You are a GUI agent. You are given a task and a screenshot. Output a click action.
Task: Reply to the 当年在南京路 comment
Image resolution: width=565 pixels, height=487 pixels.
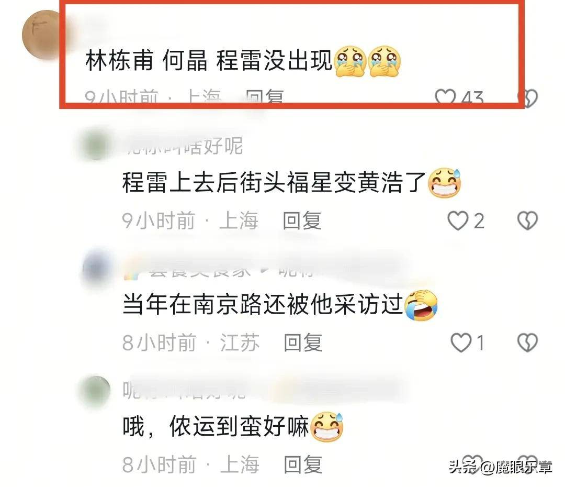303,342
